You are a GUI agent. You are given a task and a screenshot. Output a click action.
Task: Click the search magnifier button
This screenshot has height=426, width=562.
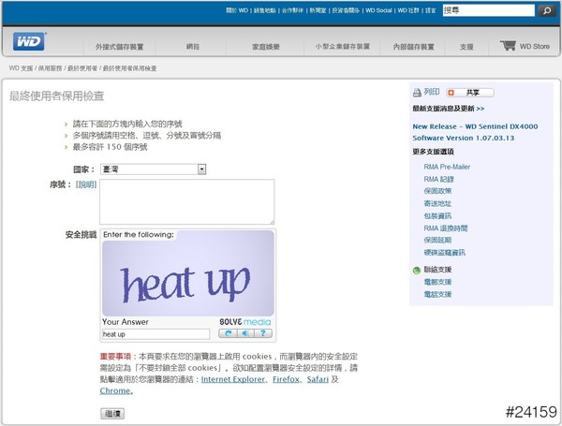547,11
